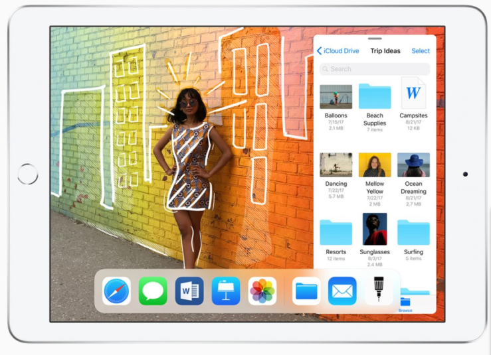
Task: Open the Surfing folder
Action: (413, 232)
